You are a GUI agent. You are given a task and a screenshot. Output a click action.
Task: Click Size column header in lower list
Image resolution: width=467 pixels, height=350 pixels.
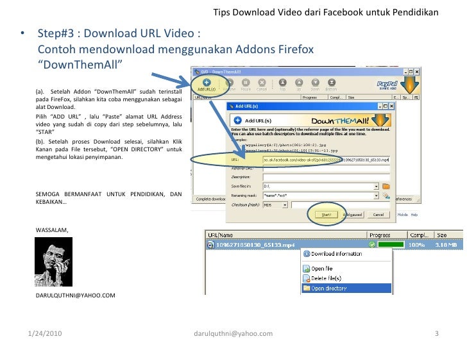click(448, 235)
